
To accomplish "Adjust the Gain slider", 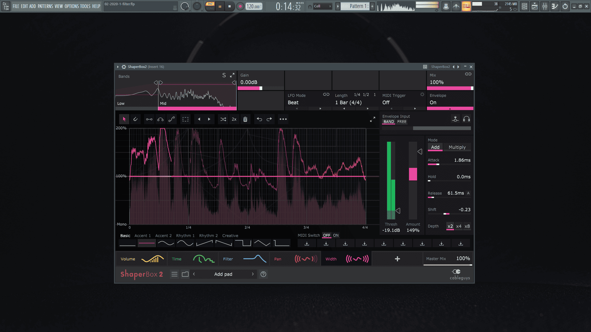I will (x=261, y=88).
